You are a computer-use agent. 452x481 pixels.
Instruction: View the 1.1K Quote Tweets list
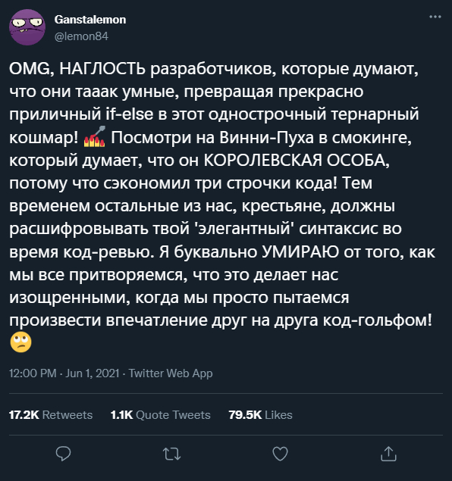tap(161, 415)
